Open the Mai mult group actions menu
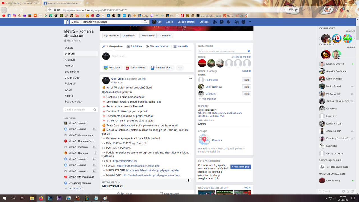The image size is (359, 202). click(x=165, y=36)
